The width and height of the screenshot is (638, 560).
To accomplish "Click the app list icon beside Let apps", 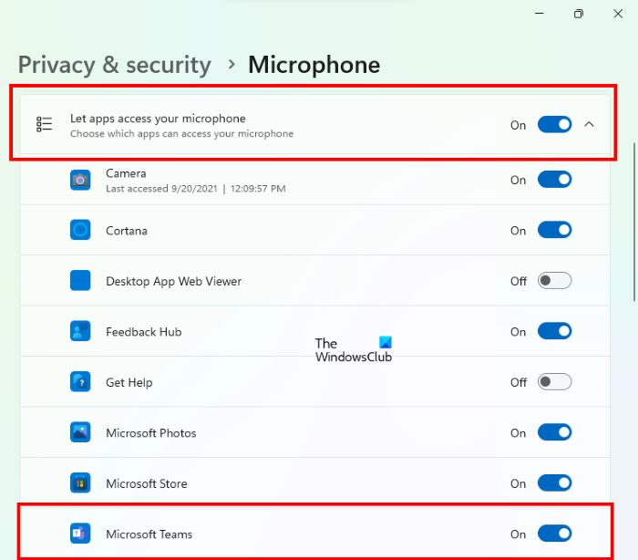I will click(45, 125).
